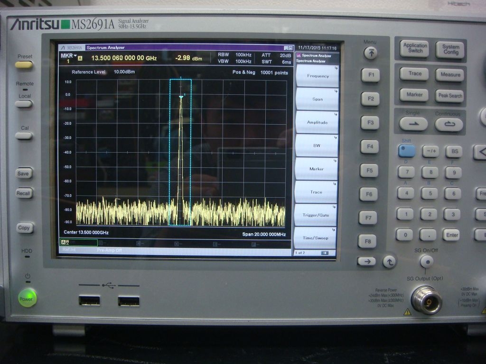This screenshot has width=486, height=364.
Task: Click the Reference Level 10.00dBm readout
Action: coord(103,72)
